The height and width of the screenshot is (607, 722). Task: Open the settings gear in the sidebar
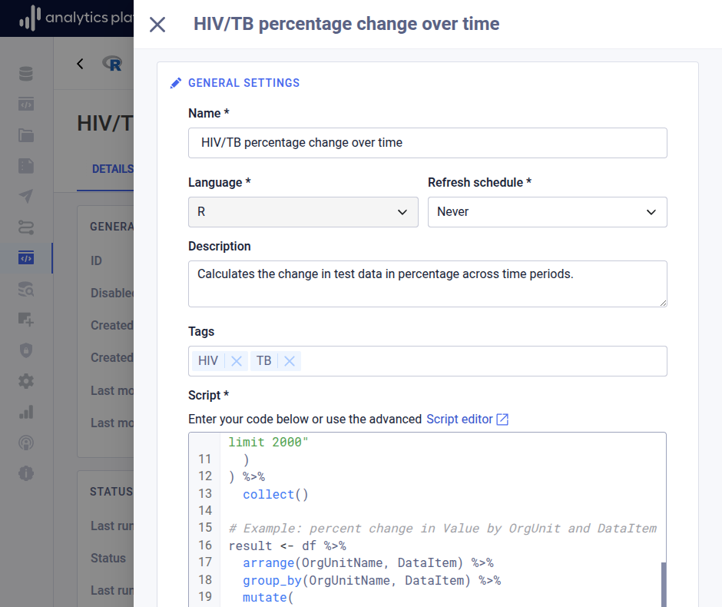click(25, 381)
